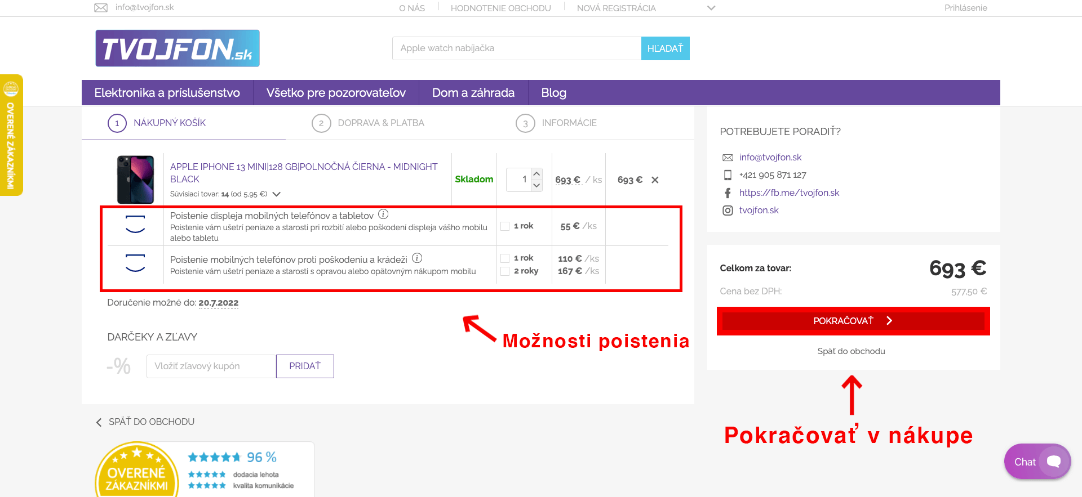Click the unit price 693 € / ks

tap(578, 180)
